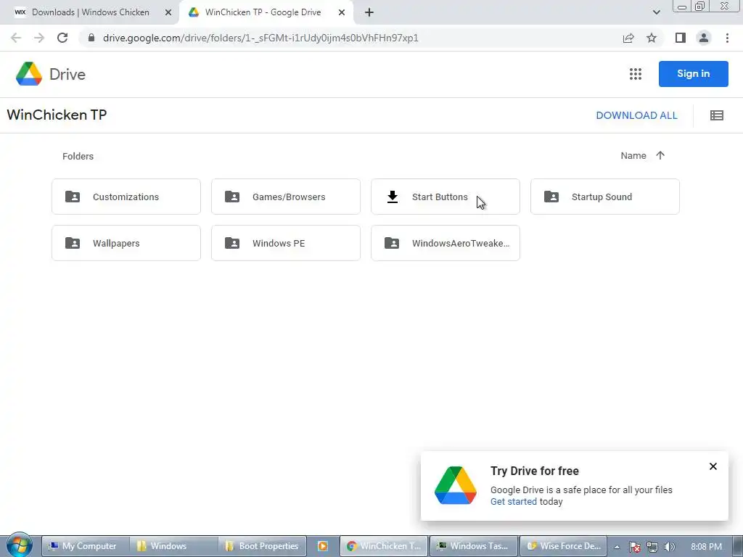Close the Downloads | Windows Chicken tab
This screenshot has height=557, width=743.
tap(168, 12)
